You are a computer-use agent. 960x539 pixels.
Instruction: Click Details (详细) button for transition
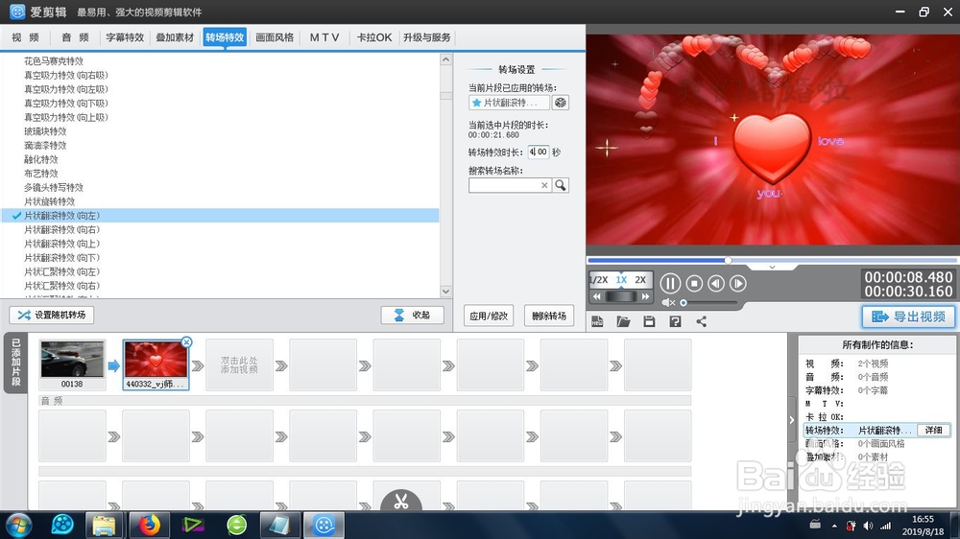[x=934, y=430]
